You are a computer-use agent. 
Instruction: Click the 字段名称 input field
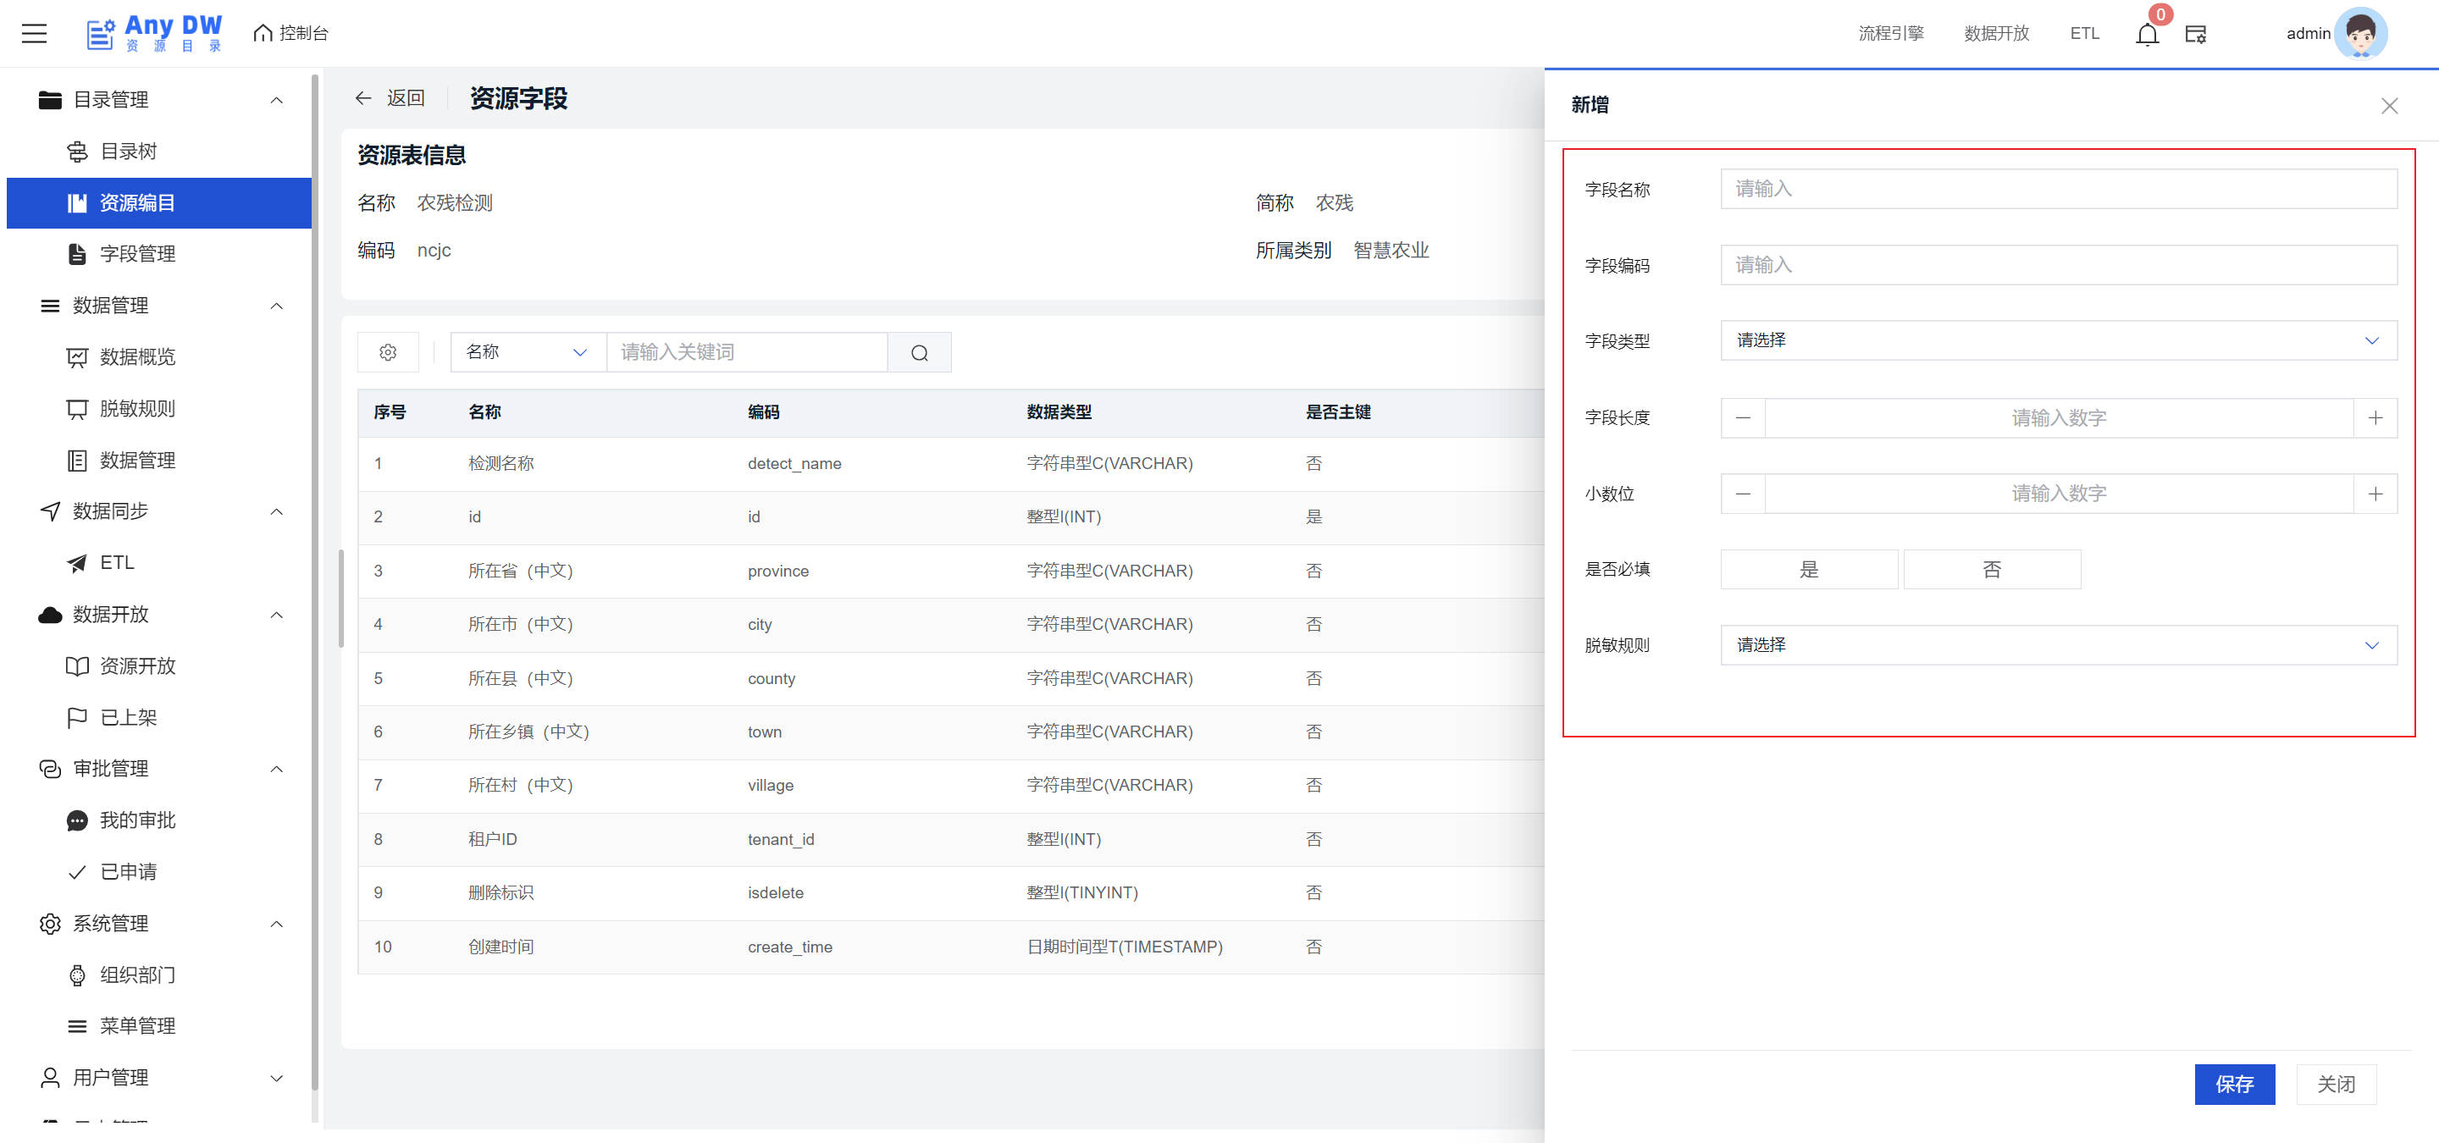(2057, 190)
